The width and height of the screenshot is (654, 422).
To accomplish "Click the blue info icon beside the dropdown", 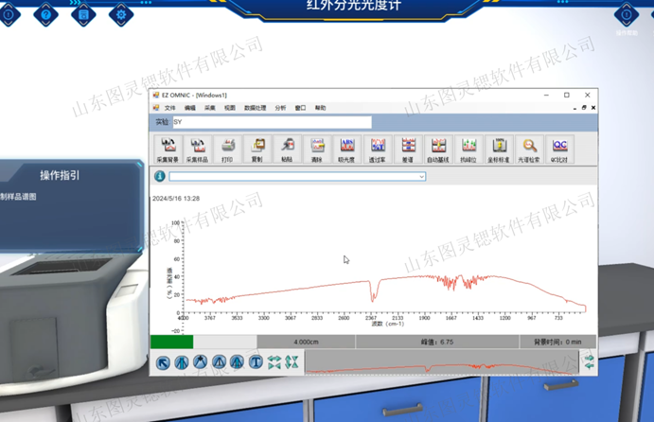I will pyautogui.click(x=159, y=177).
